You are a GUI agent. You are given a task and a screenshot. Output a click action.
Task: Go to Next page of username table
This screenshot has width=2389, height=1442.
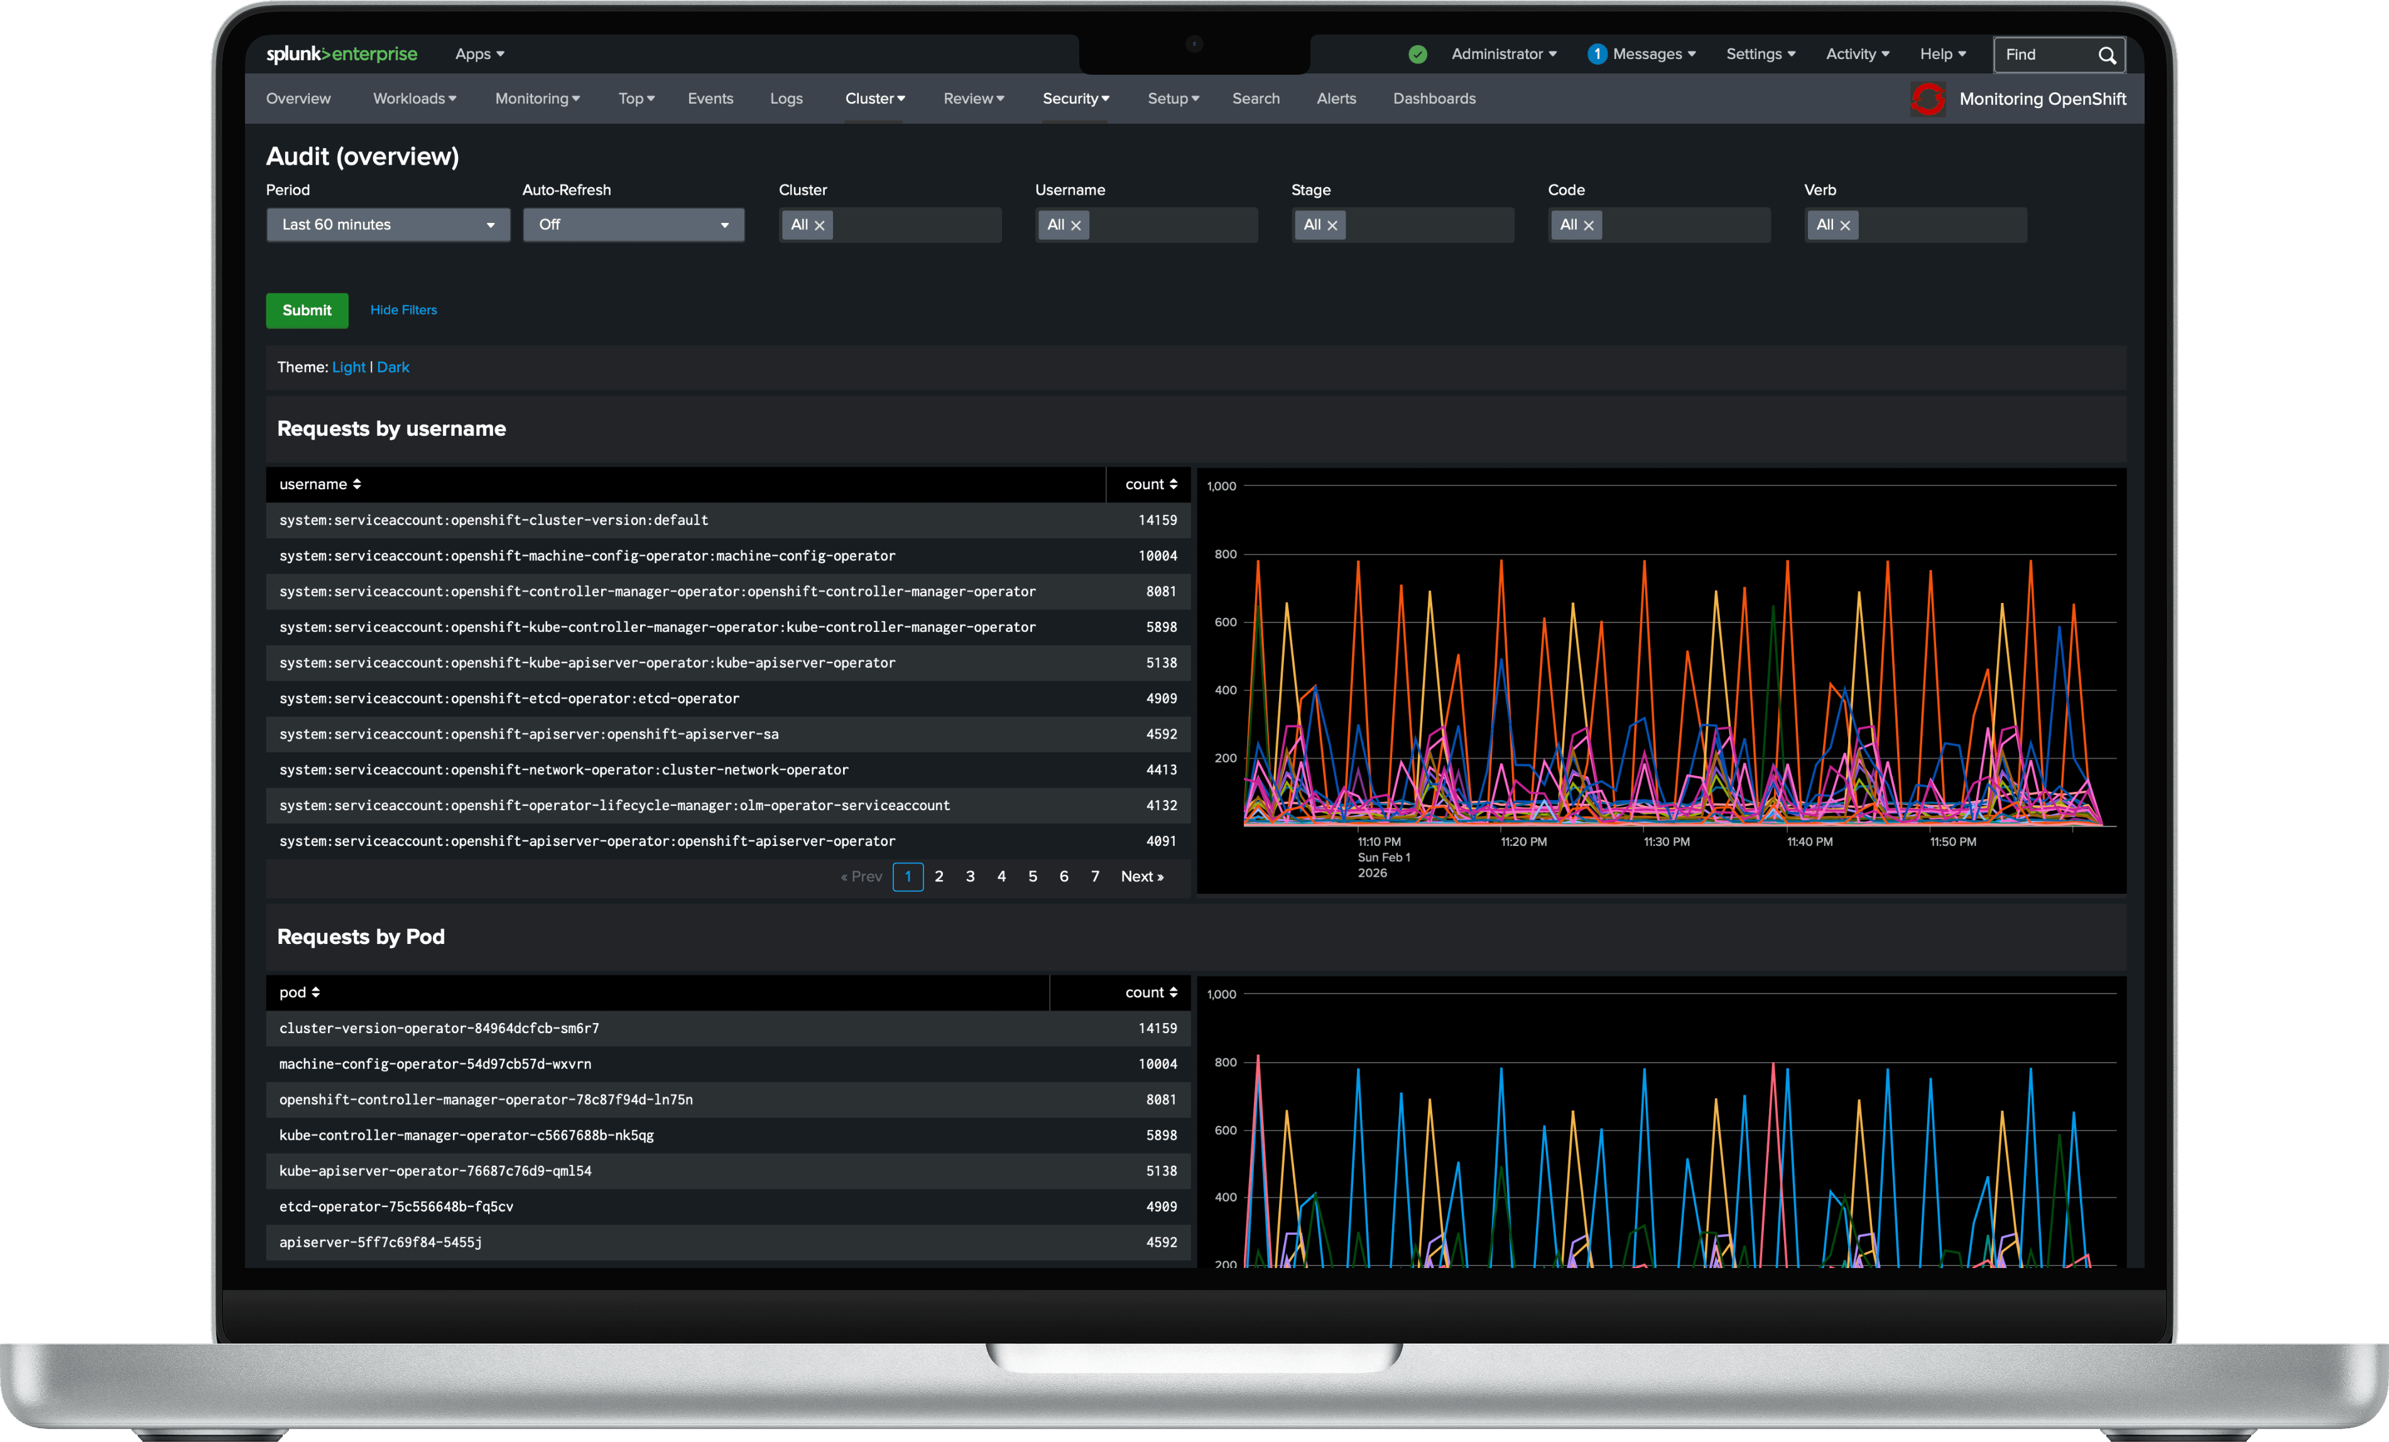coord(1141,876)
